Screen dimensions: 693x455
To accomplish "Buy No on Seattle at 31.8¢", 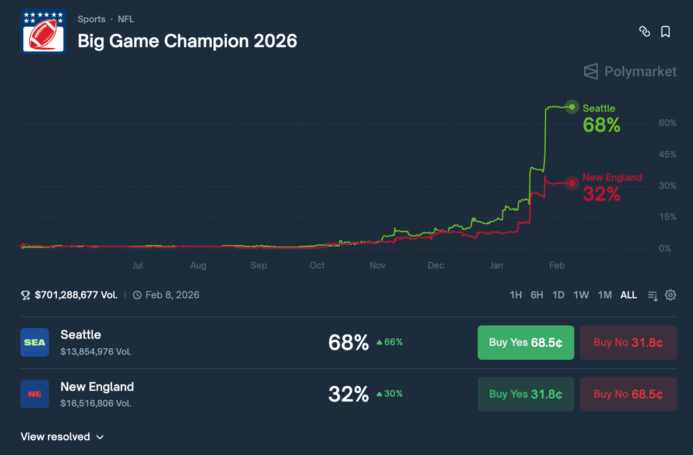I will pyautogui.click(x=628, y=342).
